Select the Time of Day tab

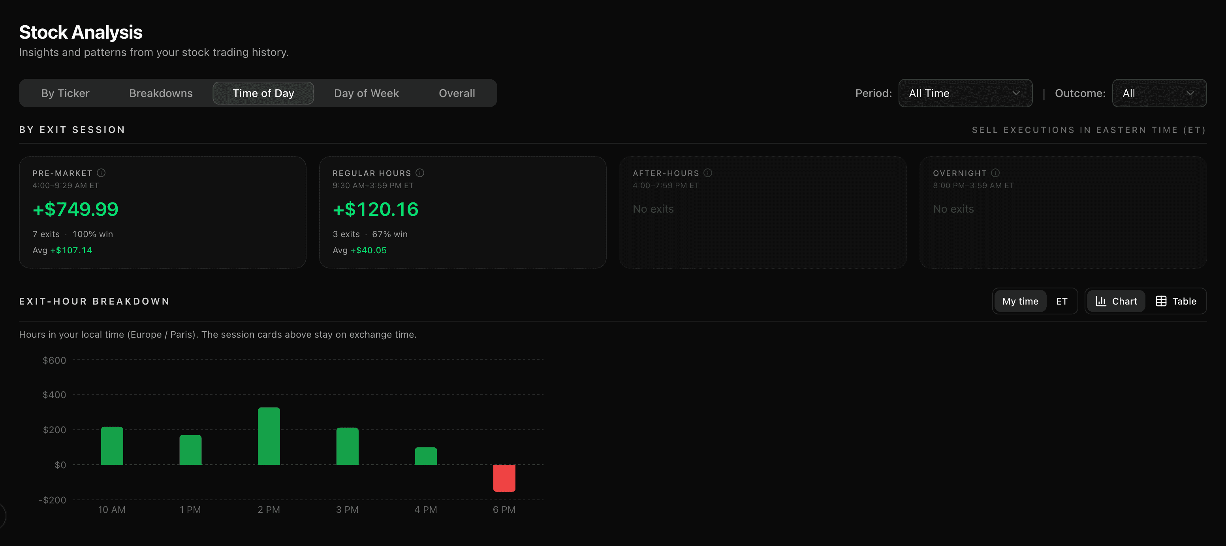(x=263, y=93)
